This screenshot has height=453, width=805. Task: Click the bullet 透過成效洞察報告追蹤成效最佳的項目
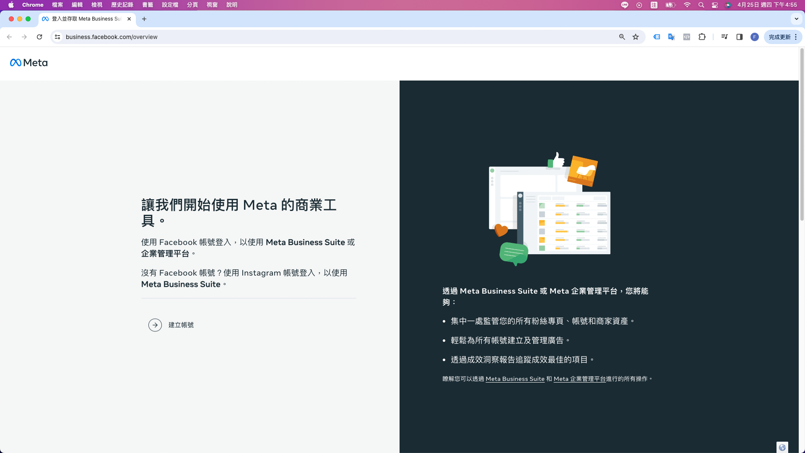point(522,360)
